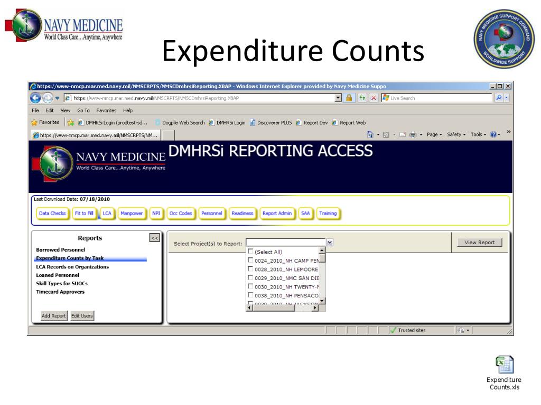Expand the address bar URL dropdown
This screenshot has height=405, width=541.
point(338,98)
